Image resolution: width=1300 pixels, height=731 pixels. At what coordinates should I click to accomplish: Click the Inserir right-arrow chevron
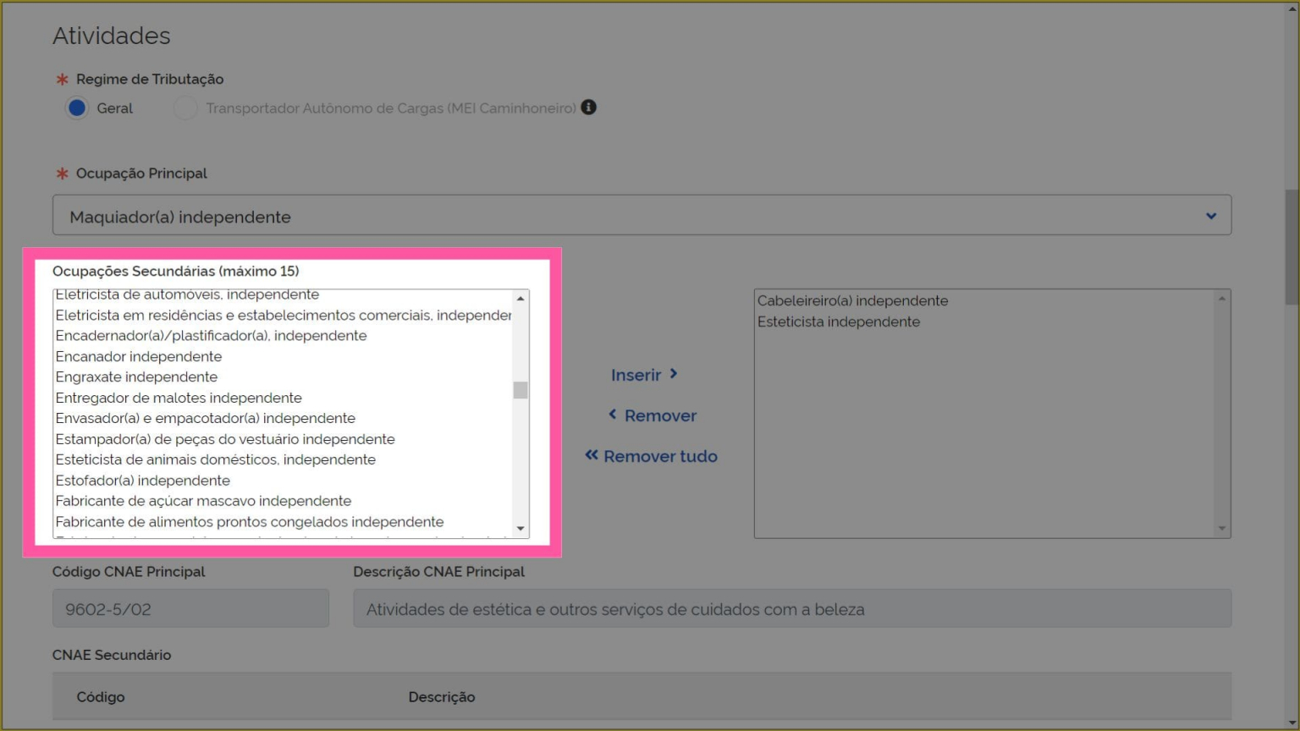(674, 374)
